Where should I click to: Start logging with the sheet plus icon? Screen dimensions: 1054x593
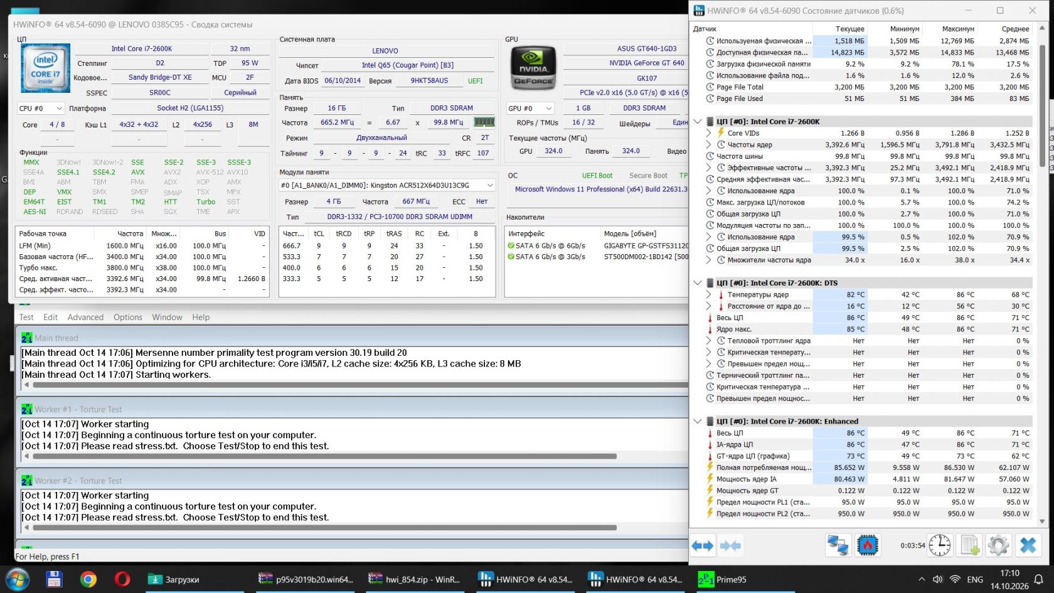tap(969, 545)
